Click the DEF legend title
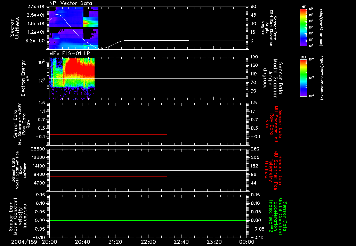The image size is (356, 246). click(304, 57)
